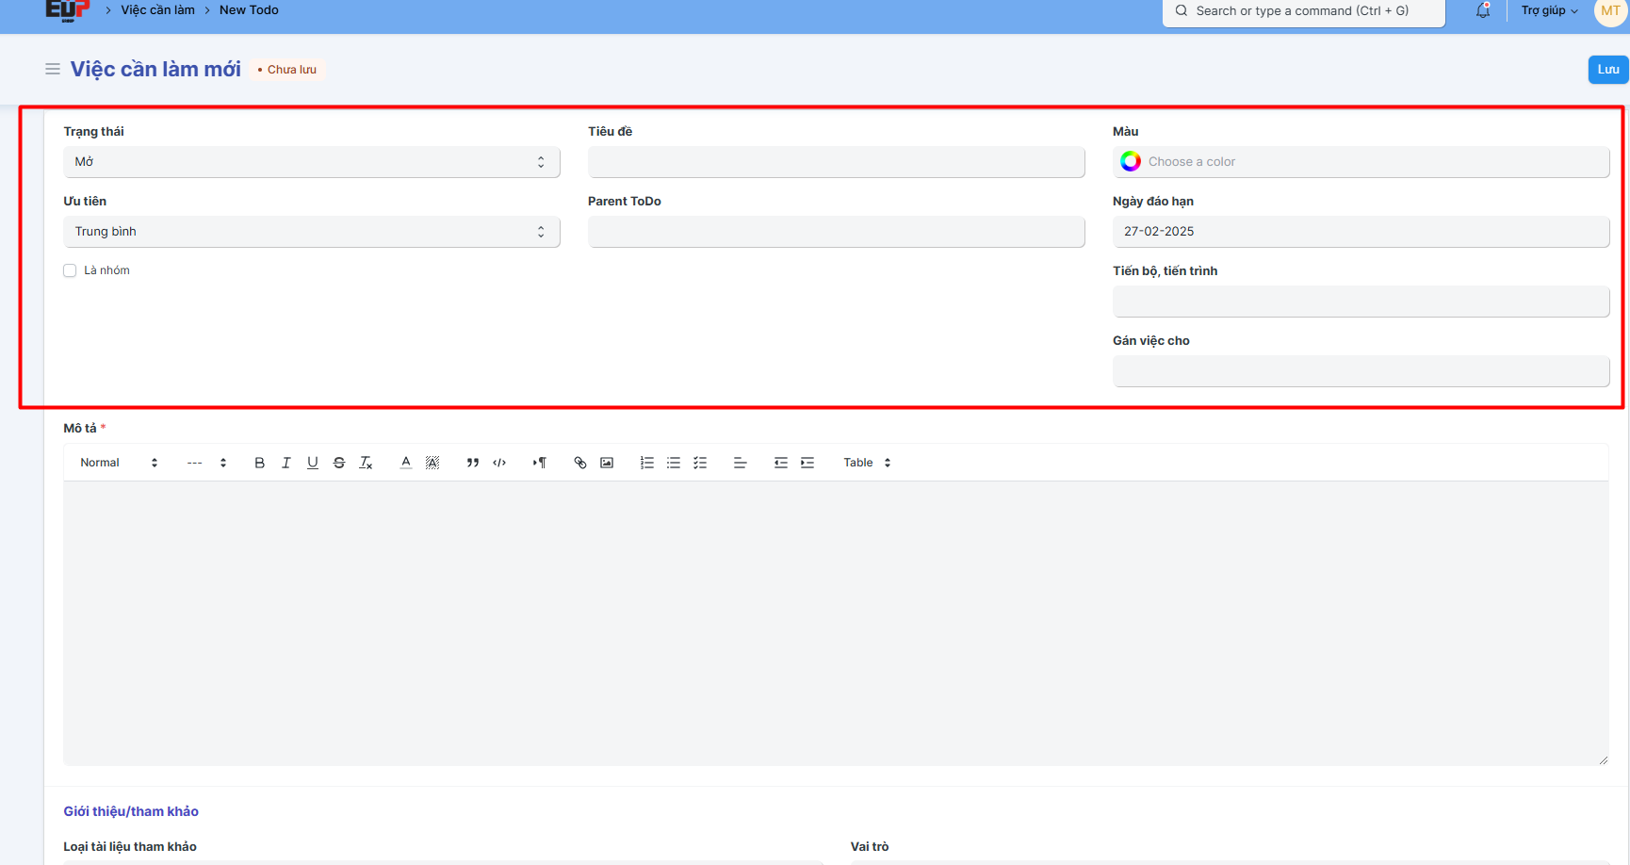This screenshot has height=865, width=1630.
Task: Click the blockquote icon
Action: coord(473,463)
